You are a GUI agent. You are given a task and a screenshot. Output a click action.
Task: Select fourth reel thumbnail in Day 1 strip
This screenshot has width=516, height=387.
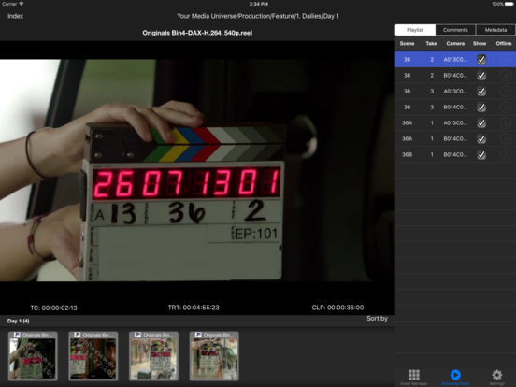coord(214,356)
